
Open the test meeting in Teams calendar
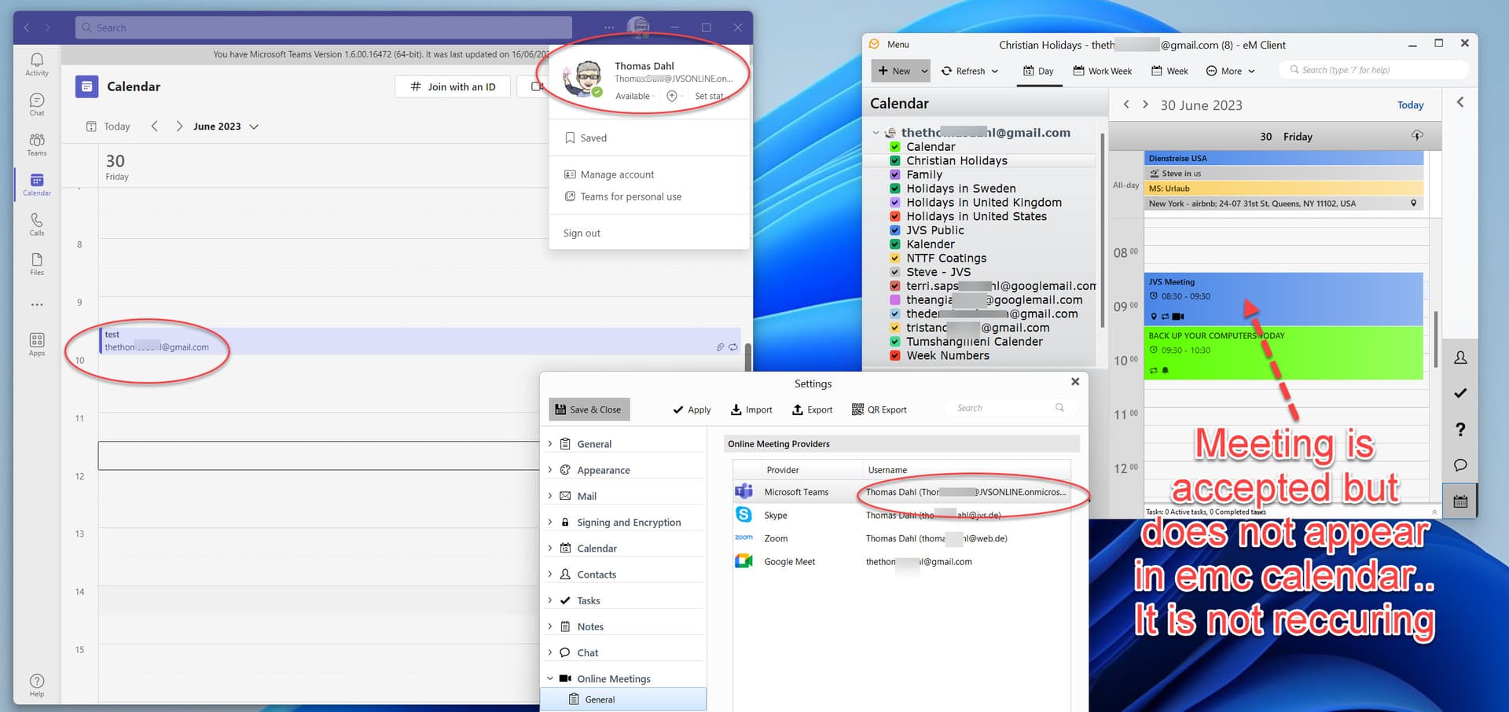420,340
